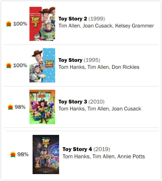This screenshot has height=181, width=162.
Task: Follow the Toy Story 3 (2010) title link
Action: [81, 102]
